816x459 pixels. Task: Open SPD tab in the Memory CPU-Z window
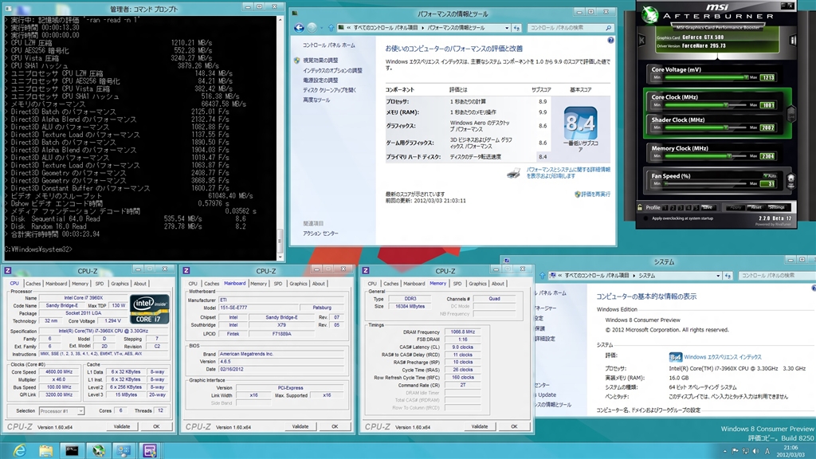458,283
